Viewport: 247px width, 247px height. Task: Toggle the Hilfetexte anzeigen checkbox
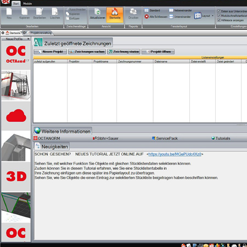click(219, 20)
